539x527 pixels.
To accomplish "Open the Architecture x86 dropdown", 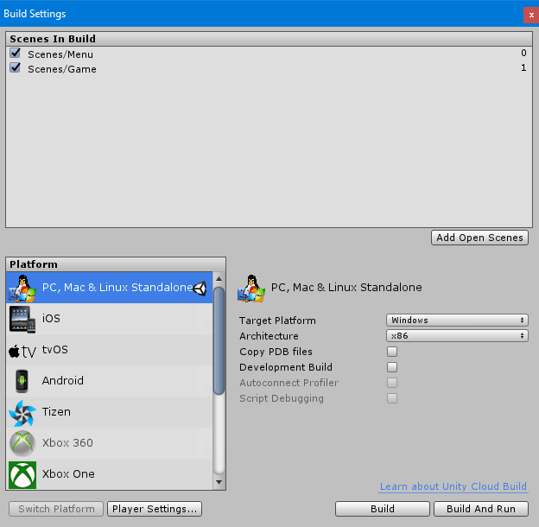I will coord(457,335).
